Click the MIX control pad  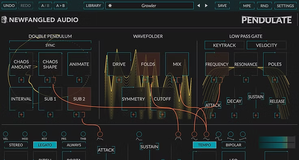[177, 64]
